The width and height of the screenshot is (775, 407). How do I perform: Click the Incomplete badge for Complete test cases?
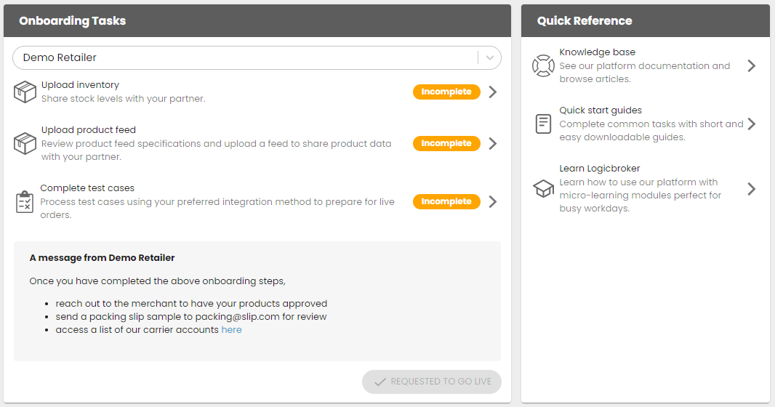coord(446,201)
